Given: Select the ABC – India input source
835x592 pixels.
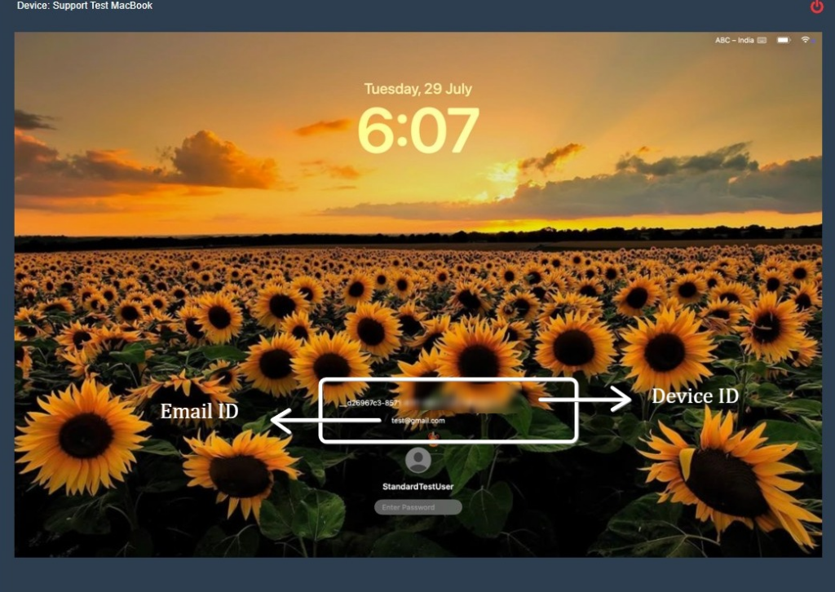Looking at the screenshot, I should [x=734, y=40].
